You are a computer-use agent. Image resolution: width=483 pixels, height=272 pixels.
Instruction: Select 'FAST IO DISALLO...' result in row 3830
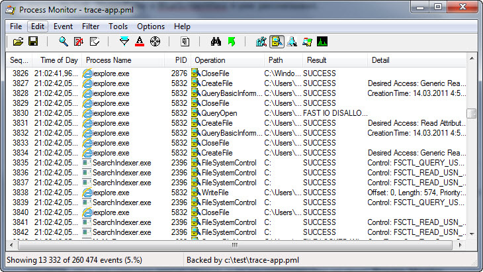click(x=335, y=113)
